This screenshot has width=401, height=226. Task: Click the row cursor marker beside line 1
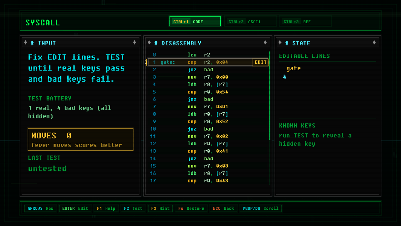(x=146, y=62)
